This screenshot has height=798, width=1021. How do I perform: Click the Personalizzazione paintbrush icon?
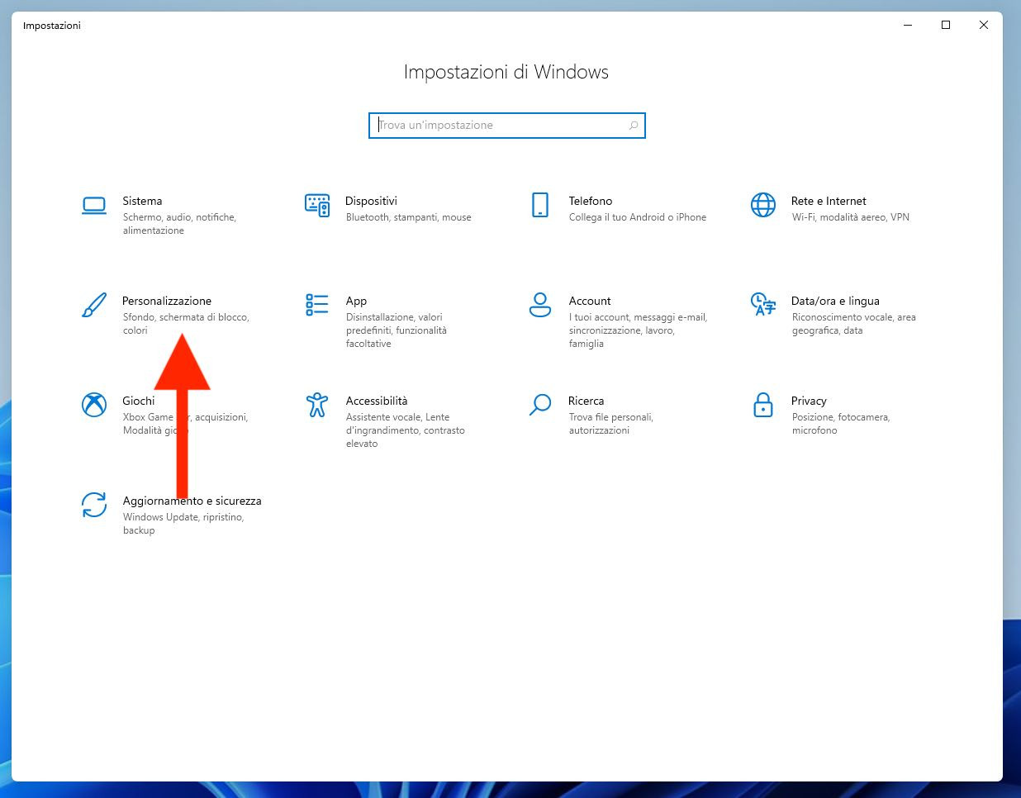[x=94, y=305]
